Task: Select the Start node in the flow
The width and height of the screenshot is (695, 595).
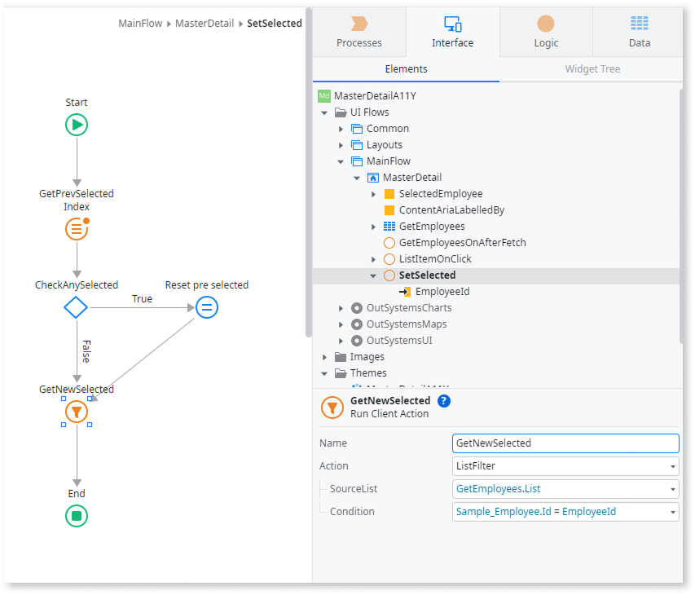Action: tap(77, 125)
